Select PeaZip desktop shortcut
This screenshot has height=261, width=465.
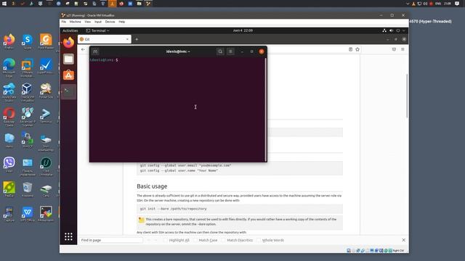pos(9,190)
